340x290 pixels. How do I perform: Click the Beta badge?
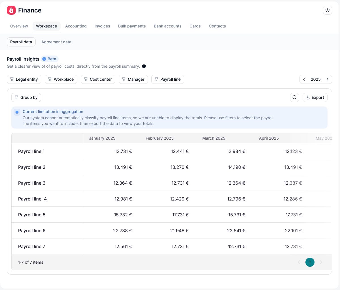coord(50,59)
